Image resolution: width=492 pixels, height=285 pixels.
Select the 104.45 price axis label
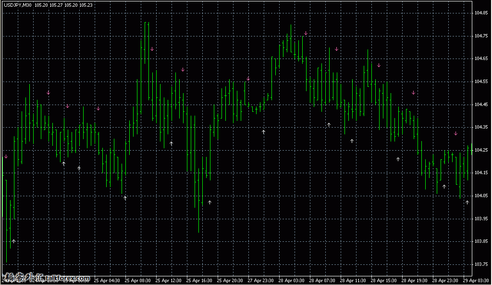coord(481,105)
